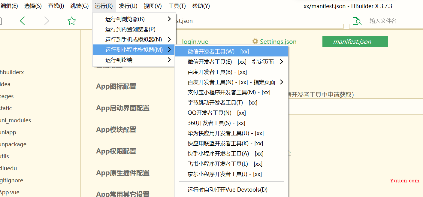Image resolution: width=423 pixels, height=197 pixels.
Task: Run in 360开发者工具(S)
Action: click(x=231, y=123)
